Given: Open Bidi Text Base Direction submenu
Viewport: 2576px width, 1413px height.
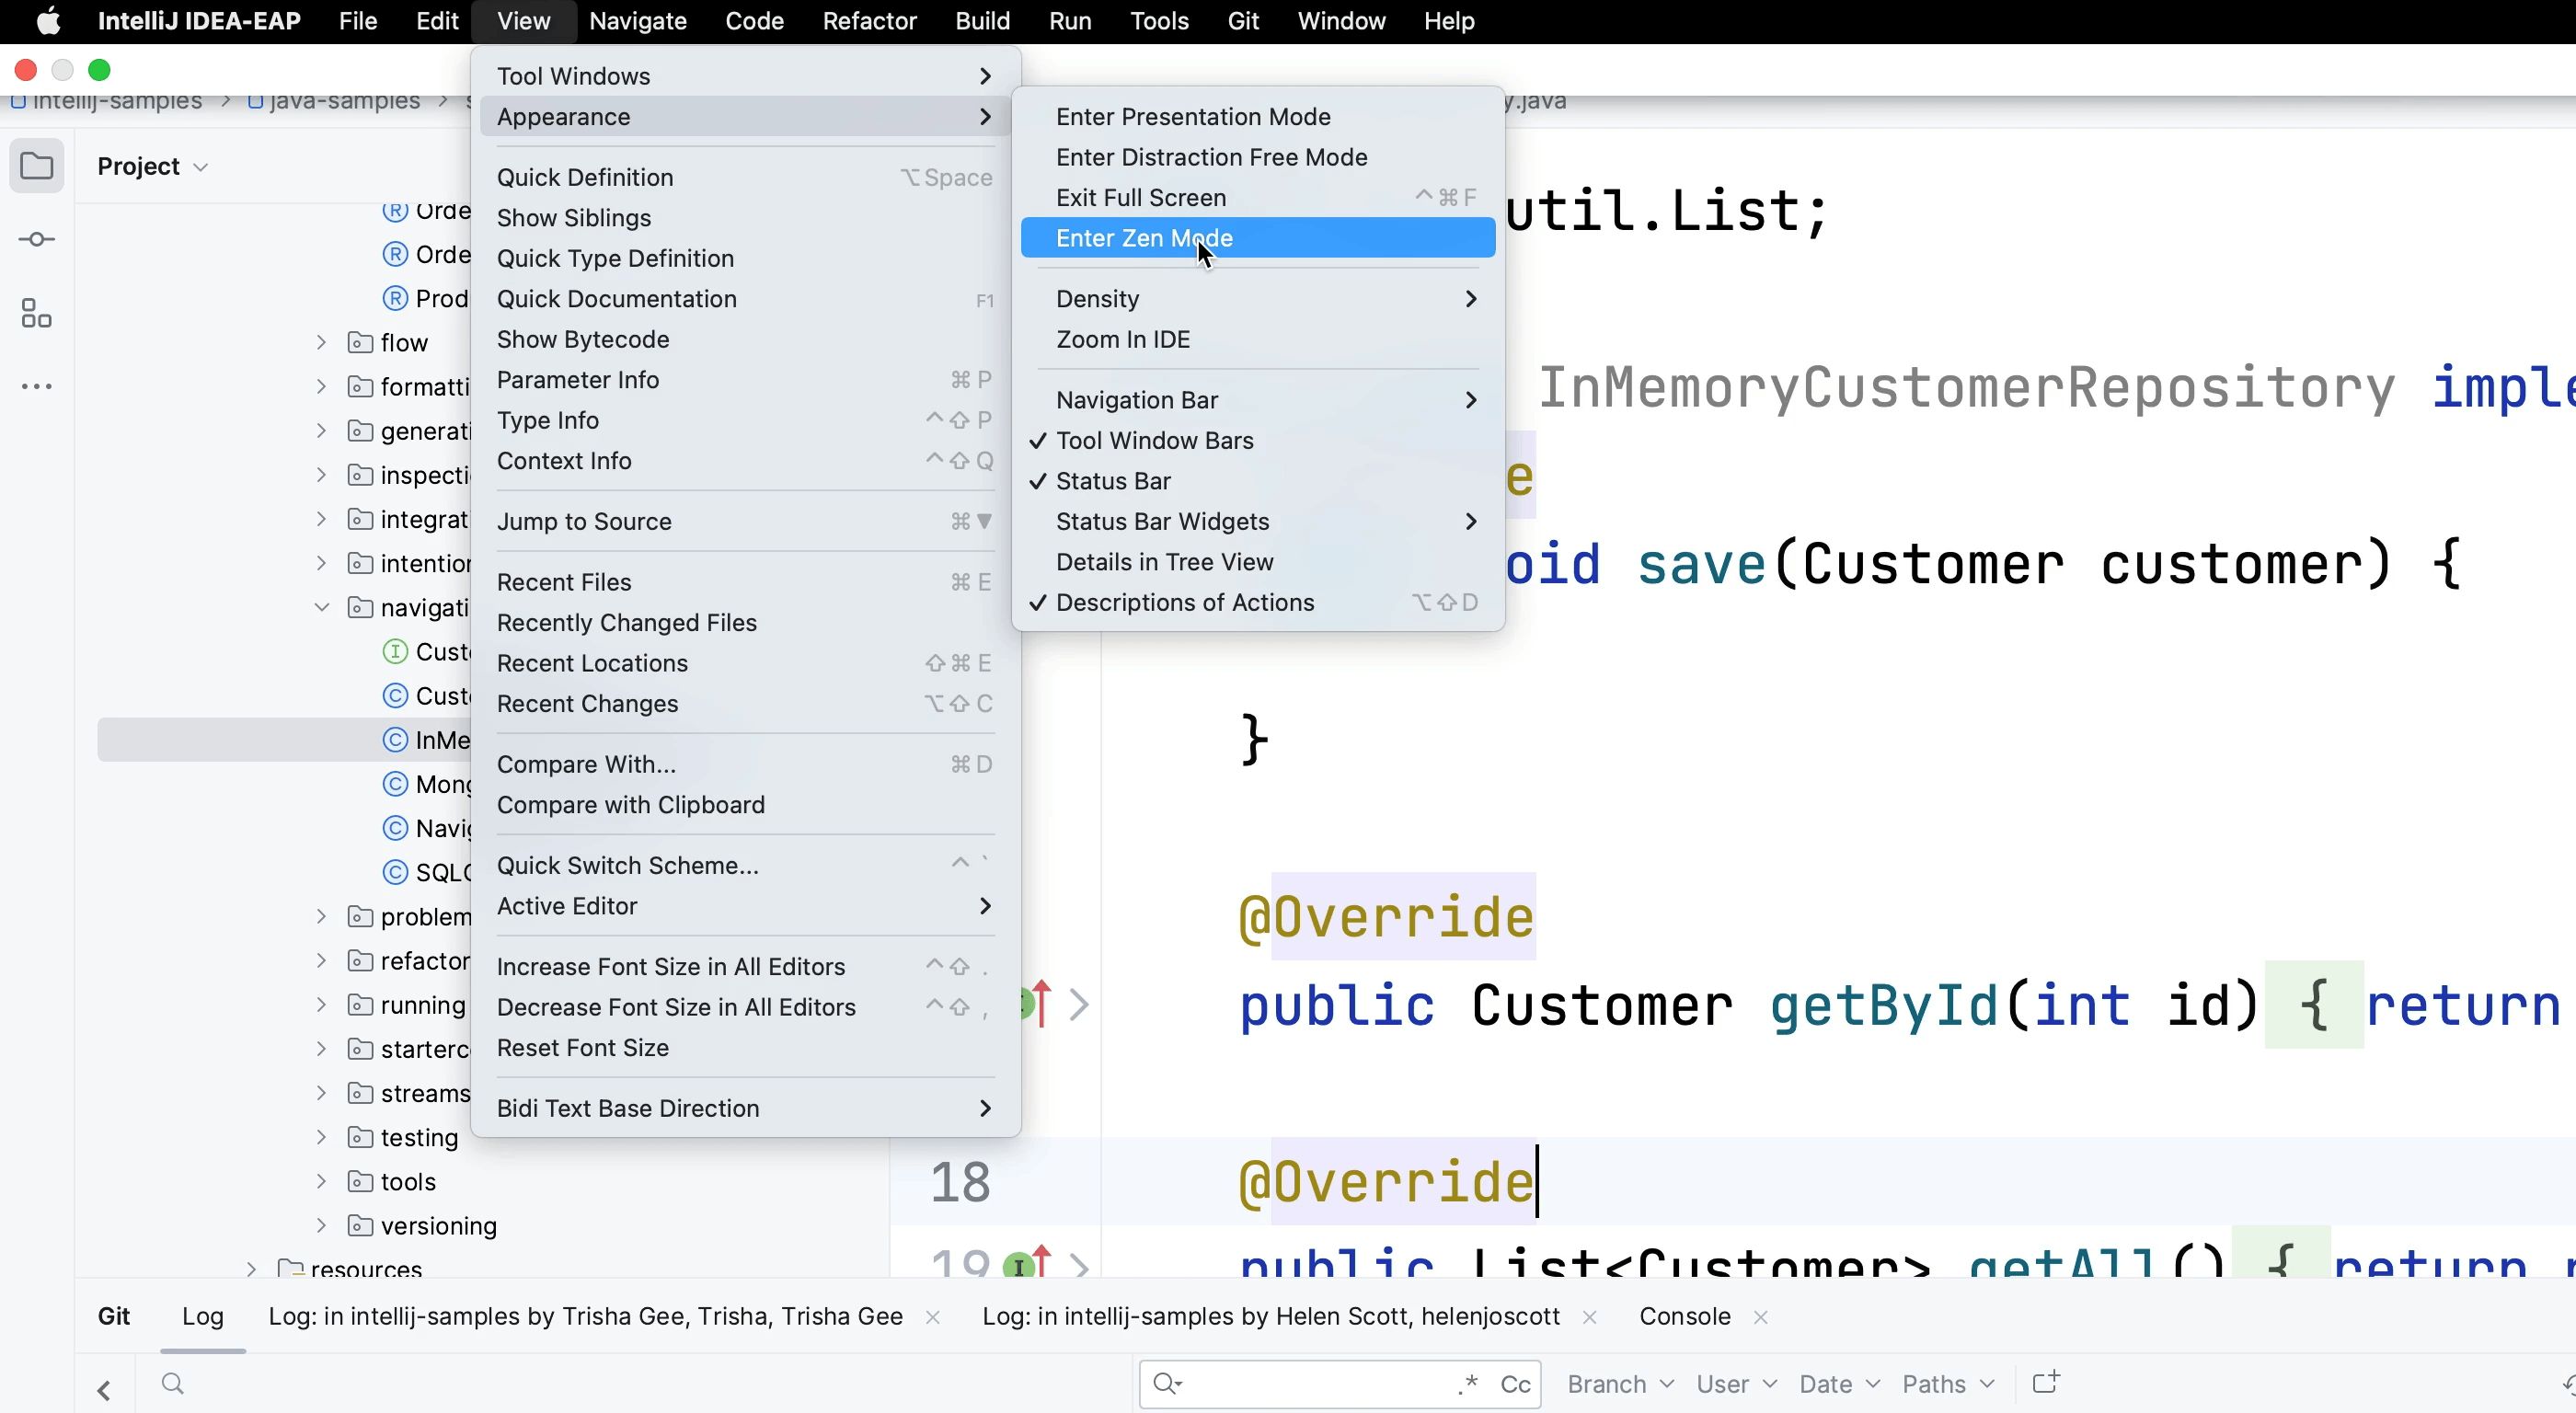Looking at the screenshot, I should pos(745,1108).
